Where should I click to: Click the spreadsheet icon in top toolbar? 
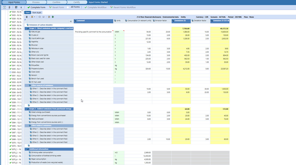click(16, 7)
